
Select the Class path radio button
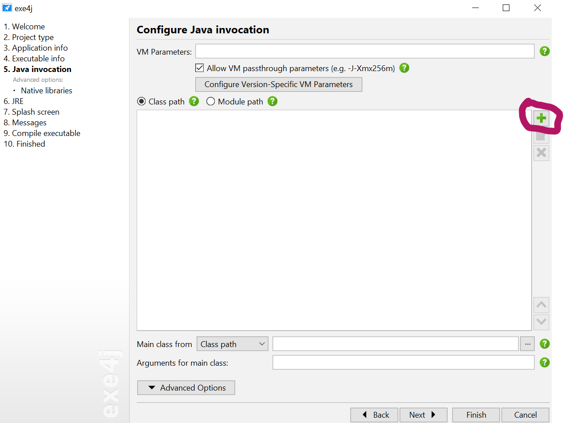click(141, 101)
